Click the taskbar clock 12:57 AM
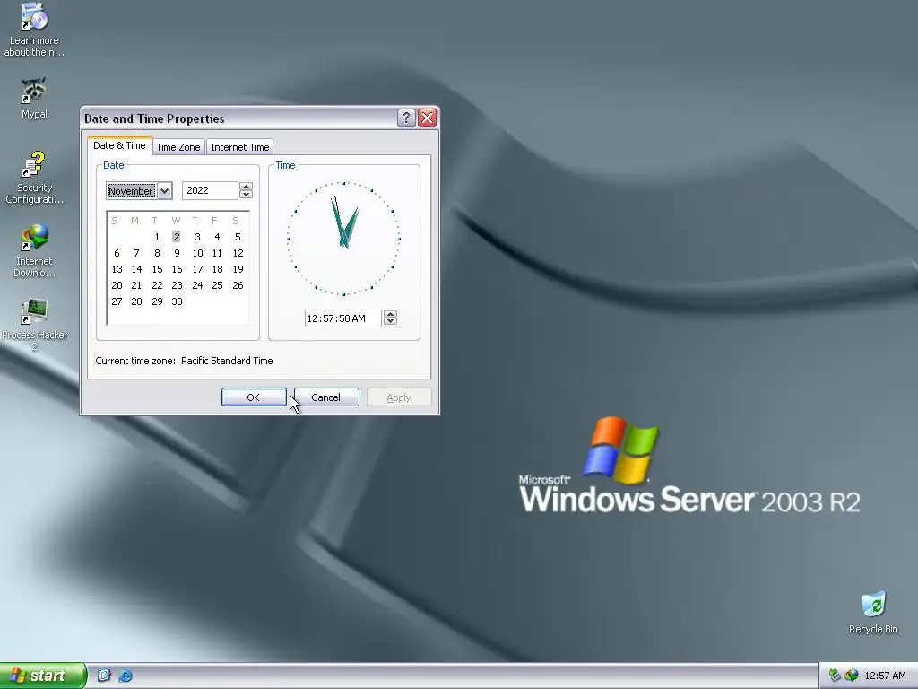The width and height of the screenshot is (918, 689). click(885, 676)
